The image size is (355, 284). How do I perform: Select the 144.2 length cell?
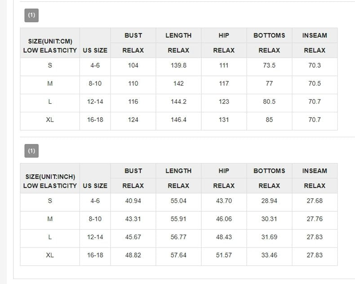(178, 102)
